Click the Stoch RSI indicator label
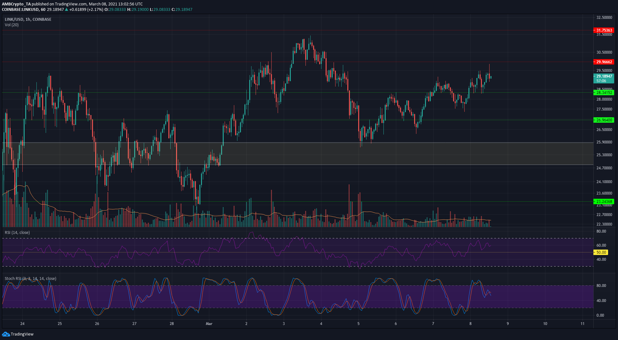 point(30,279)
